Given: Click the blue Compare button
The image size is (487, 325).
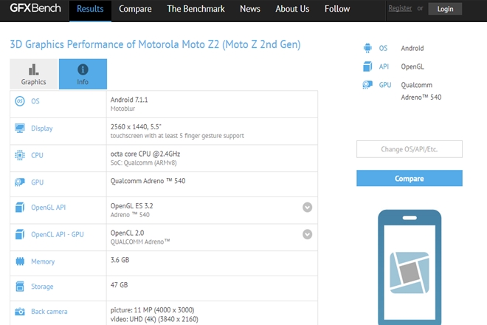Looking at the screenshot, I should [x=410, y=178].
